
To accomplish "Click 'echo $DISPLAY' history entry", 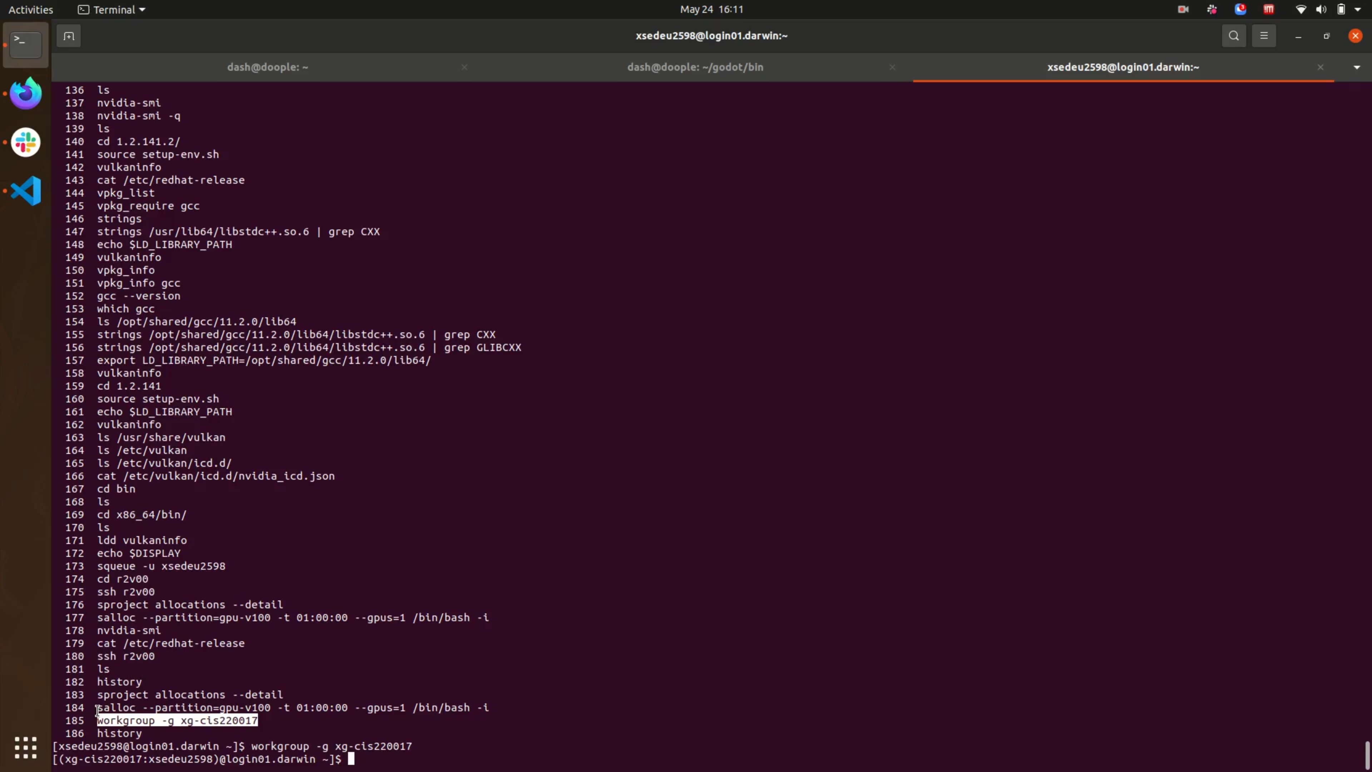I will click(139, 554).
